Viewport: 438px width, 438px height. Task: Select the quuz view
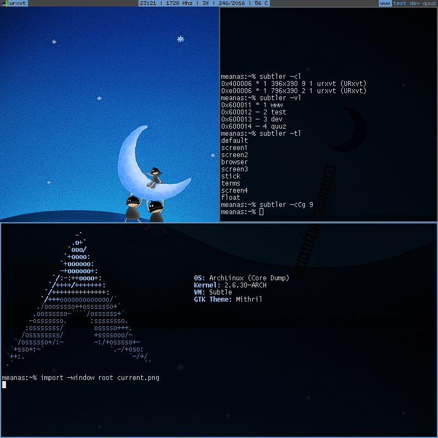click(429, 3)
